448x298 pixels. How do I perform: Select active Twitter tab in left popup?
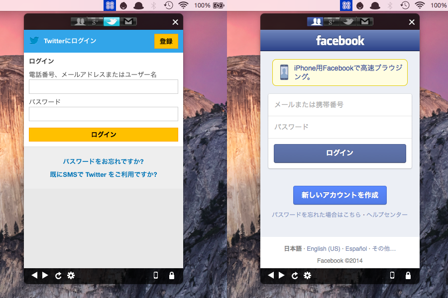click(x=112, y=22)
